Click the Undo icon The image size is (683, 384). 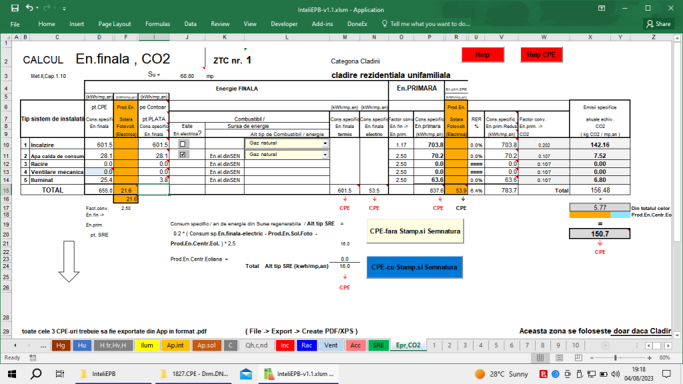click(30, 8)
